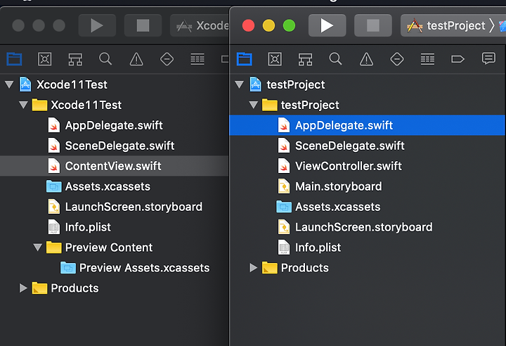Image resolution: width=506 pixels, height=346 pixels.
Task: Open LaunchScreen.storyboard in Xcode11Test window
Action: 115,207
